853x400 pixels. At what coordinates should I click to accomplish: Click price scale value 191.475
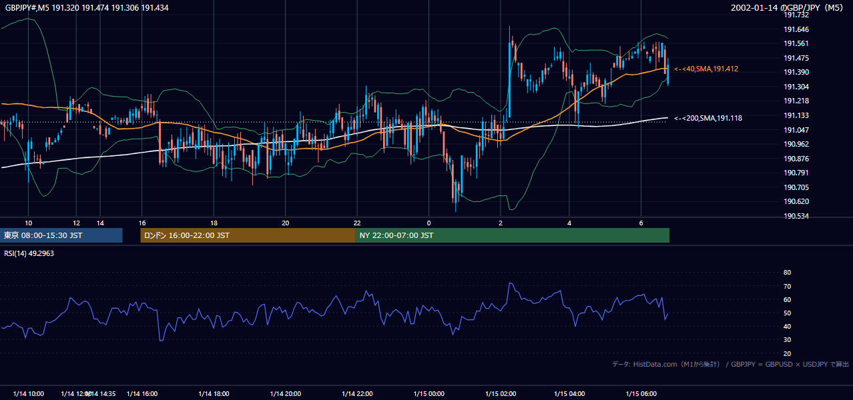tap(797, 58)
